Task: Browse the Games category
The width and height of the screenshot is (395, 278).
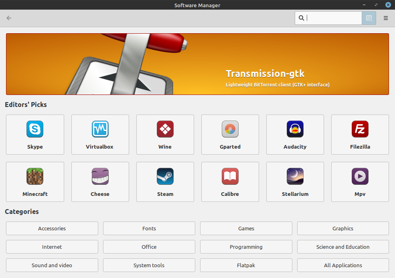Action: click(x=246, y=228)
